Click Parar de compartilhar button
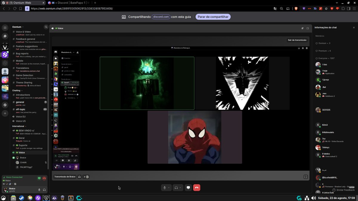This screenshot has width=358, height=201. coord(213,17)
